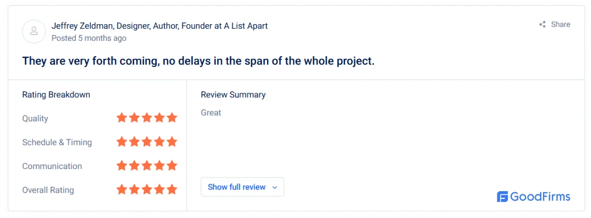Click the review headline about no delays
The height and width of the screenshot is (218, 591).
pos(198,61)
